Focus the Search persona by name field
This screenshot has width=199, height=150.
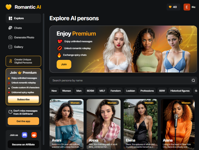click(120, 80)
